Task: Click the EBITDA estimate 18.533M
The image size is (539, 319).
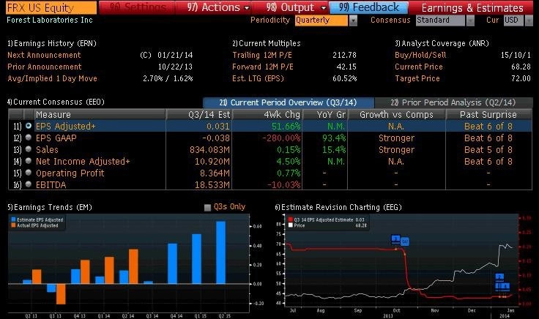Action: point(212,184)
